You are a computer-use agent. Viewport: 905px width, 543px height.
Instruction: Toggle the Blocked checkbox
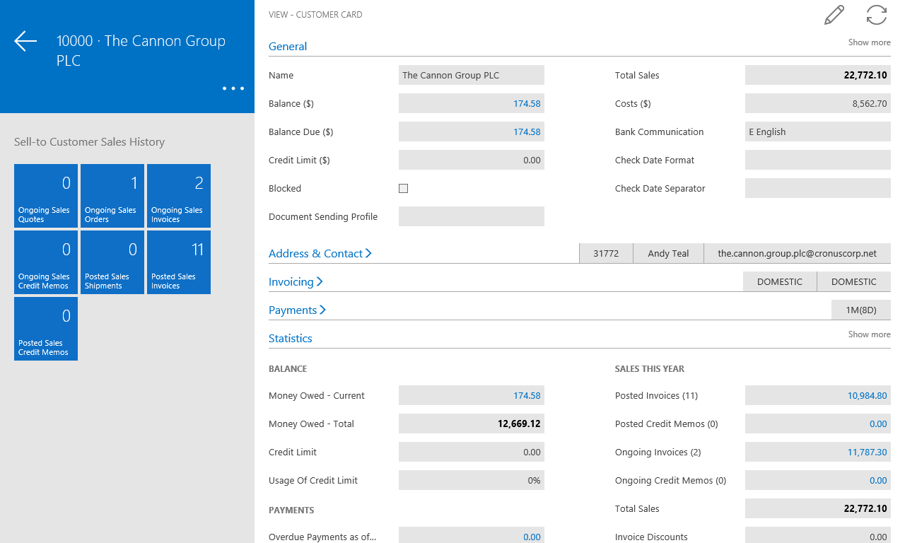pyautogui.click(x=404, y=188)
